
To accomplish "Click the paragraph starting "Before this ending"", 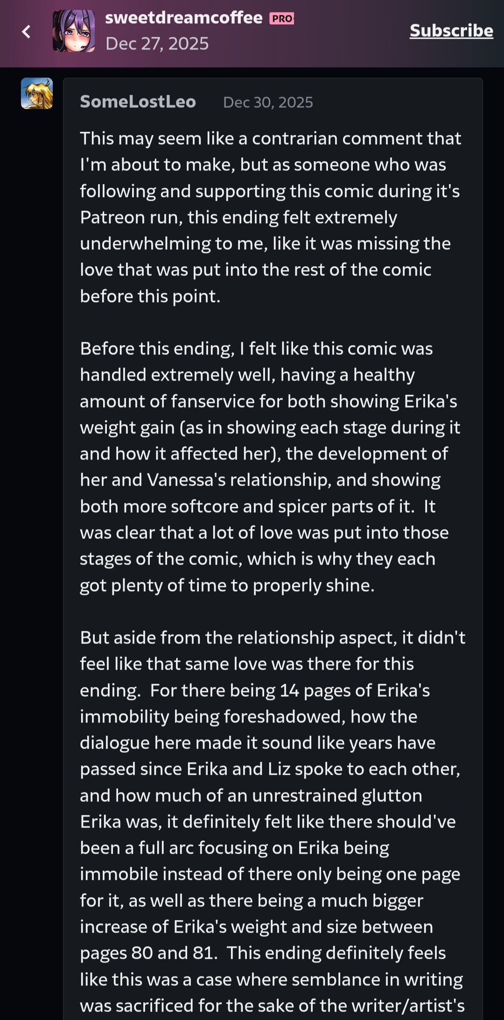I will [271, 467].
